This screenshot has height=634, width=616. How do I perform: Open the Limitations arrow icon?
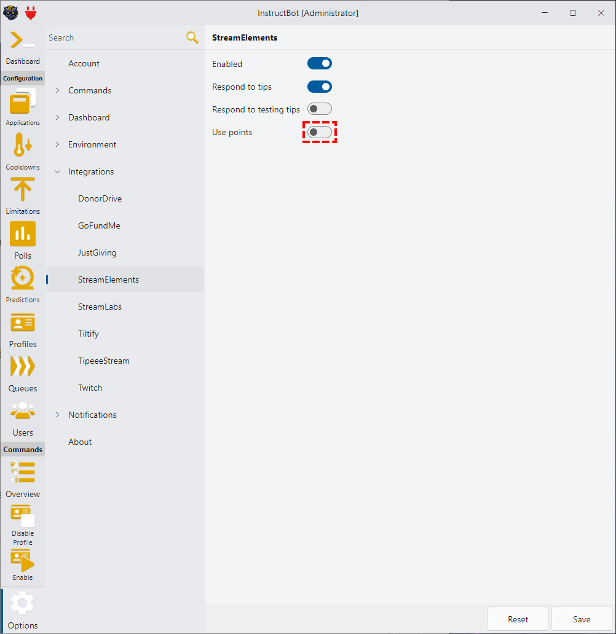(22, 189)
